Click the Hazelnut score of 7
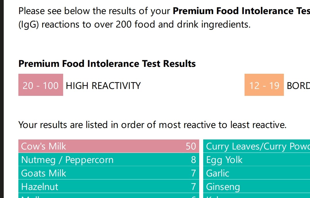This screenshot has height=198, width=310. point(193,187)
